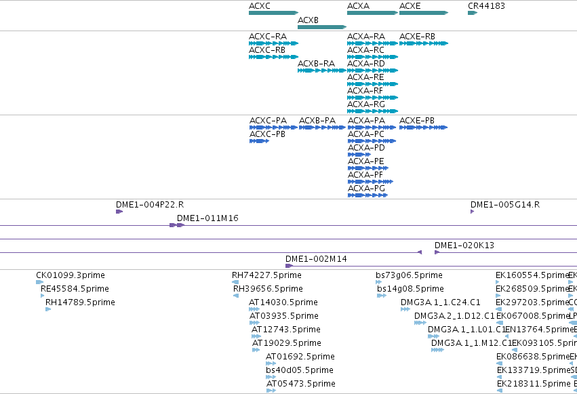Select EST EK218311.5prime
Viewport: 577px width, 394px height.
coord(499,391)
